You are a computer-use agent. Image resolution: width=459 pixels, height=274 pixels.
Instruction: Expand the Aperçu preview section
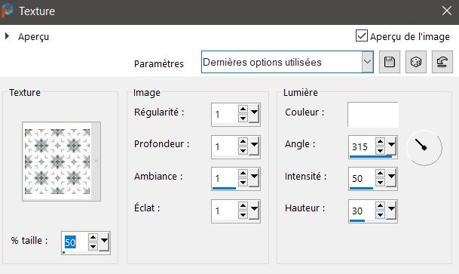tap(7, 36)
